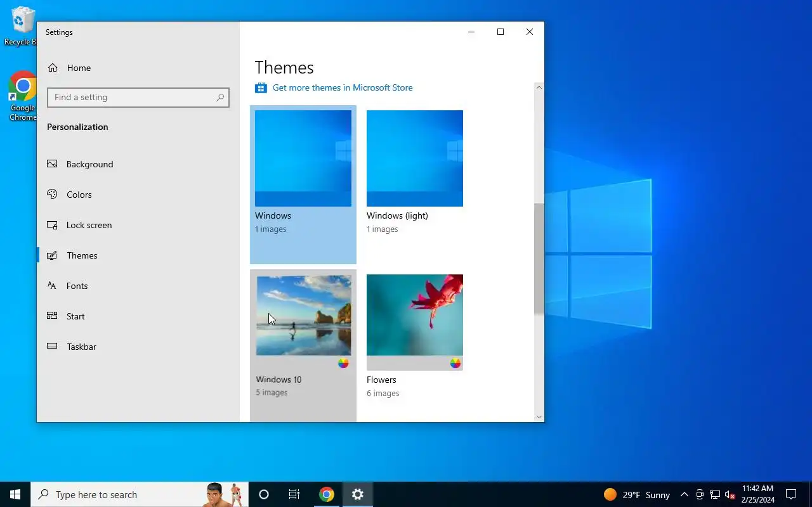This screenshot has height=507, width=812.
Task: Open the Colors settings page
Action: [138, 195]
